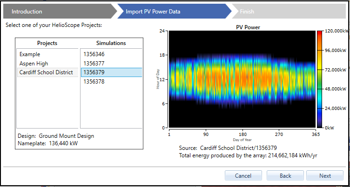Click the Simulations column header

(111, 43)
